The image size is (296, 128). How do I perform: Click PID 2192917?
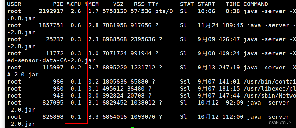tap(51, 11)
